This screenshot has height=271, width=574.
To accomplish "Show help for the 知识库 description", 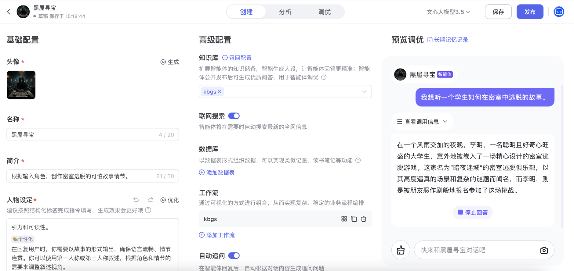I will pyautogui.click(x=324, y=77).
